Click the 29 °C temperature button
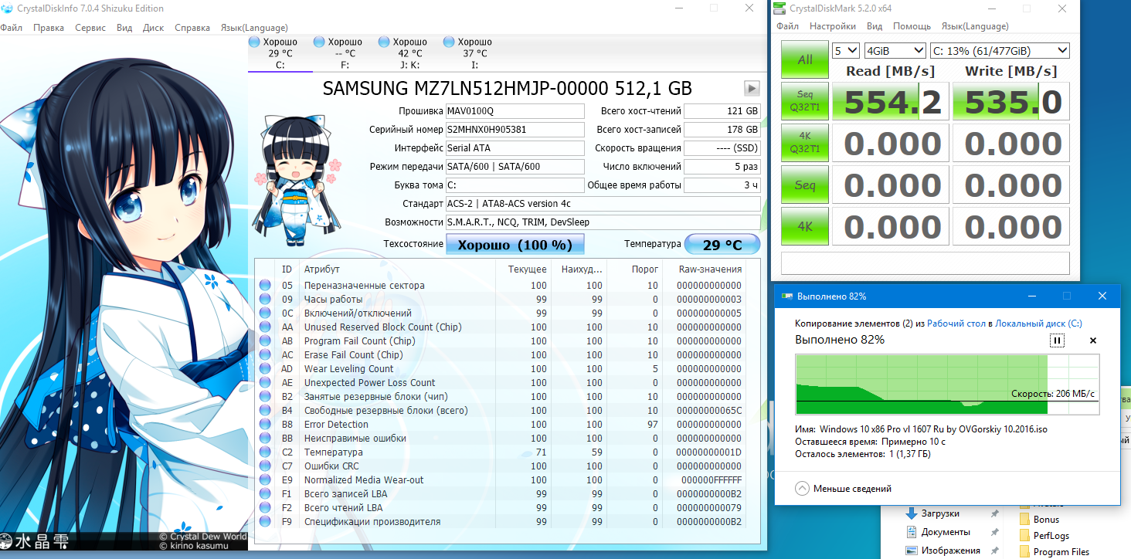Viewport: 1131px width, 559px height. click(722, 245)
